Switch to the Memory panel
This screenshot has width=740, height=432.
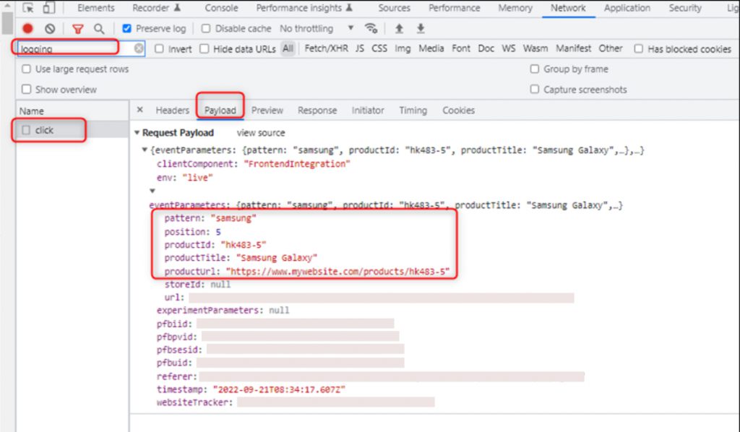pos(515,8)
